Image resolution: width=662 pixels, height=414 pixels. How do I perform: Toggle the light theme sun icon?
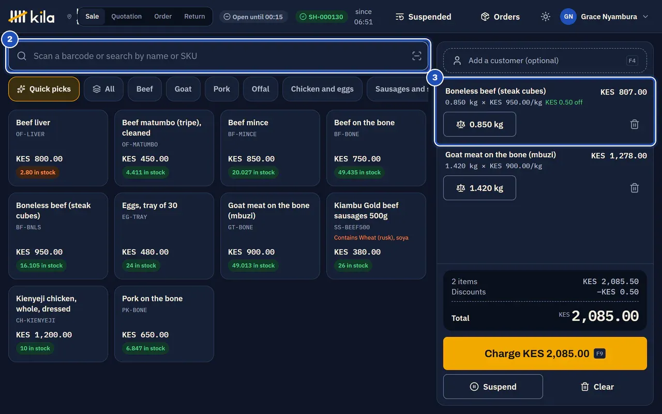tap(545, 17)
